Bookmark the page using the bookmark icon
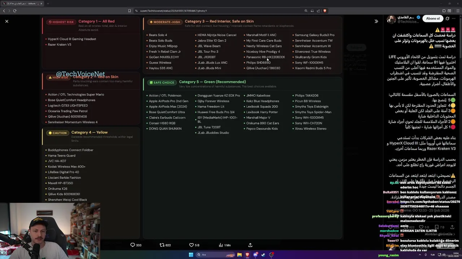Image resolution: width=462 pixels, height=259 pixels. point(129,11)
